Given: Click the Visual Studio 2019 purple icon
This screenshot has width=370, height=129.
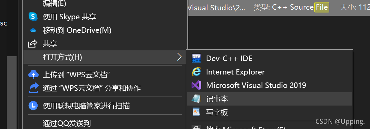Looking at the screenshot, I should click(196, 85).
